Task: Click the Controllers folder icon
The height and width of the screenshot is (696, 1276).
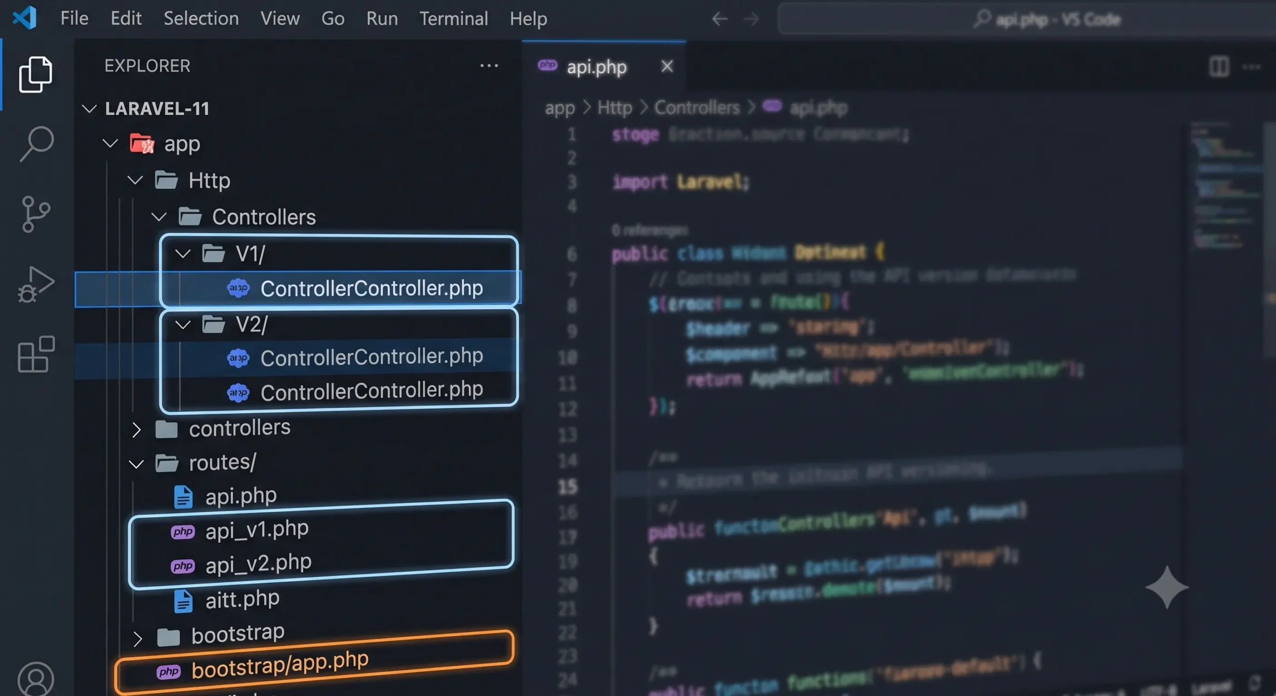Action: point(190,216)
